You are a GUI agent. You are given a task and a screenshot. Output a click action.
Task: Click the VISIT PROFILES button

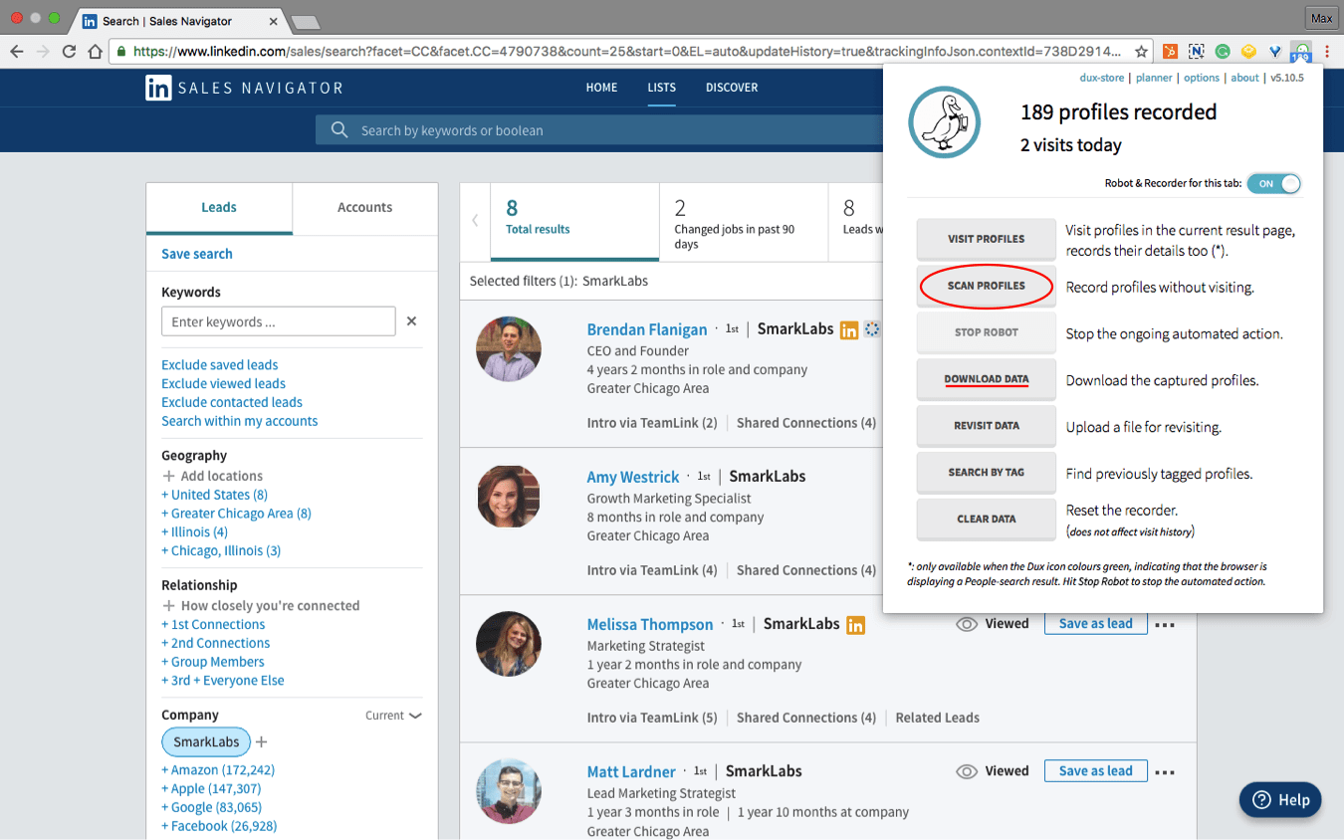point(987,239)
